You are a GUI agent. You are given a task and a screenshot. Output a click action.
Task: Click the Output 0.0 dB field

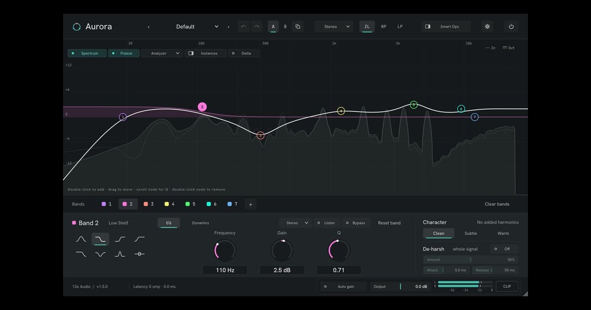[400, 286]
